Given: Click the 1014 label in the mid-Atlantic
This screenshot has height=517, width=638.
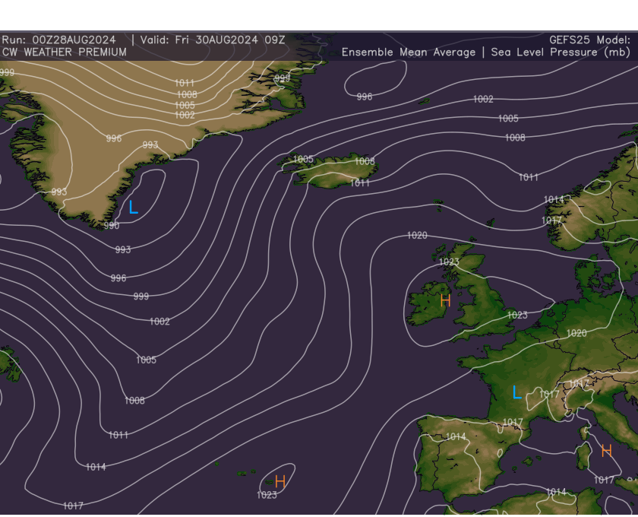Looking at the screenshot, I should (96, 467).
